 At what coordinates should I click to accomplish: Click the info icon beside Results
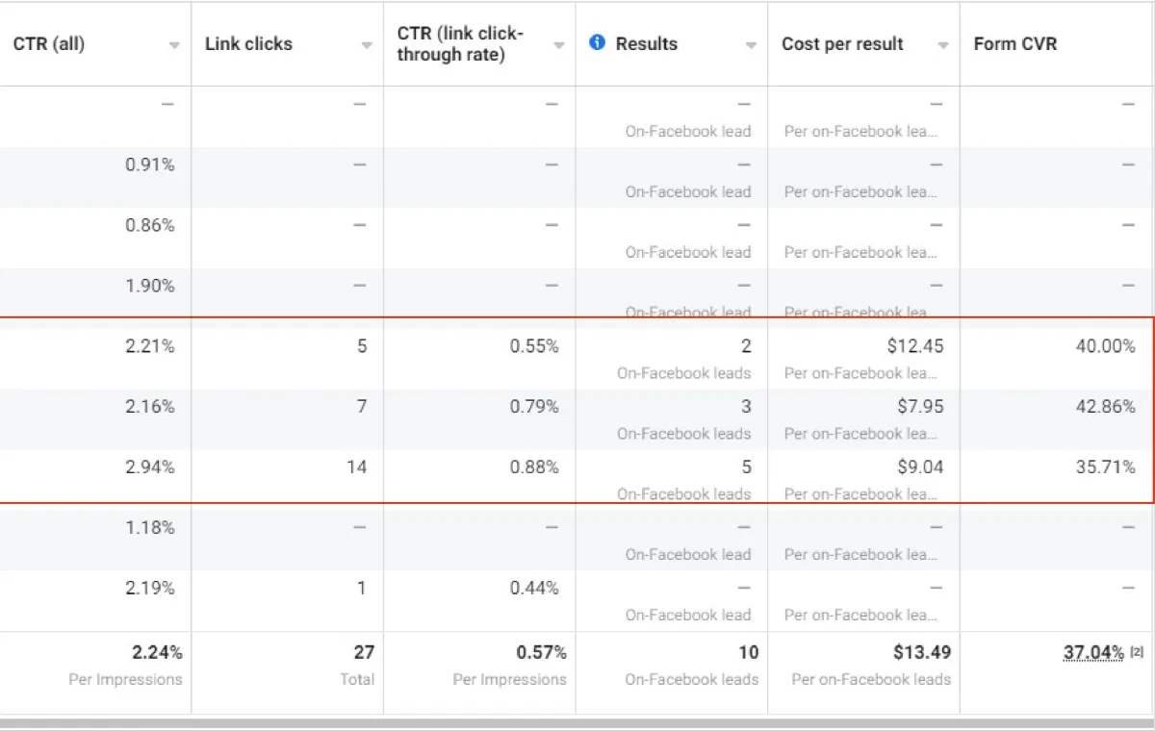(597, 42)
